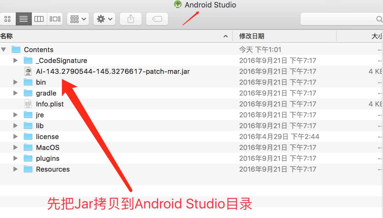Select the MacOS row name
The height and width of the screenshot is (218, 383).
coord(48,147)
